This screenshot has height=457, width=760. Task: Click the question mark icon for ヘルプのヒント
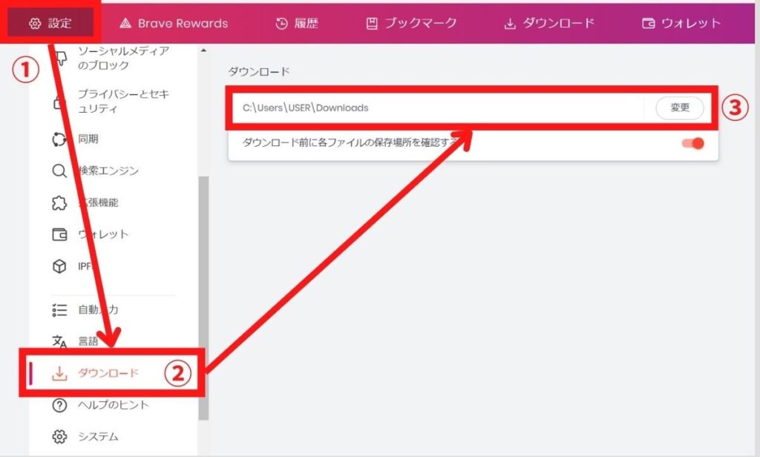coord(59,405)
